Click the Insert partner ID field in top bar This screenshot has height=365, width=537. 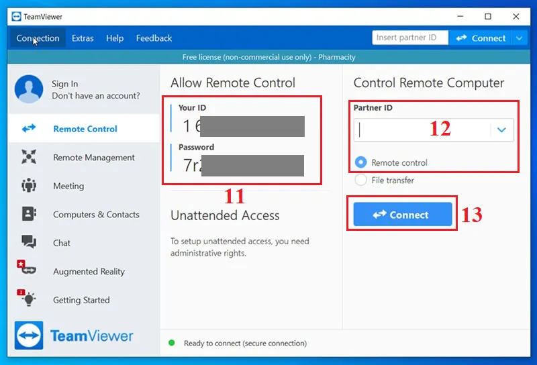[410, 38]
